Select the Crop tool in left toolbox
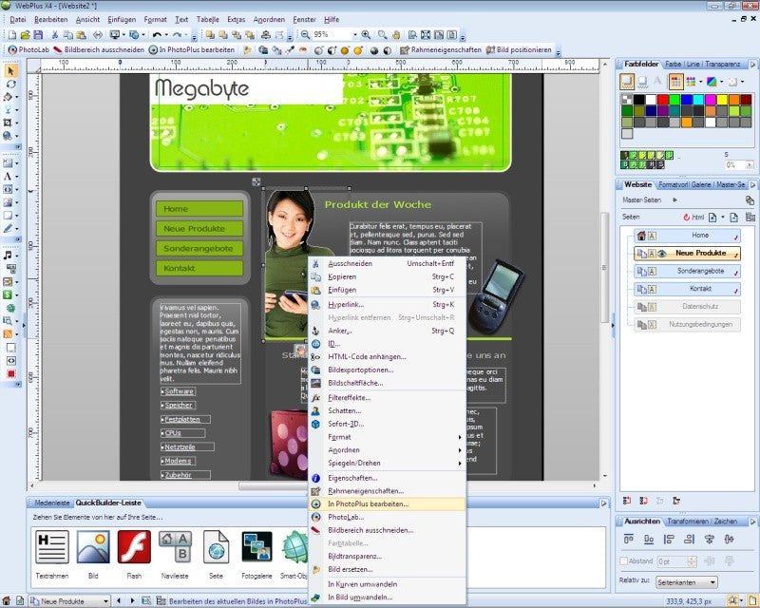This screenshot has height=608, width=760. pyautogui.click(x=8, y=123)
